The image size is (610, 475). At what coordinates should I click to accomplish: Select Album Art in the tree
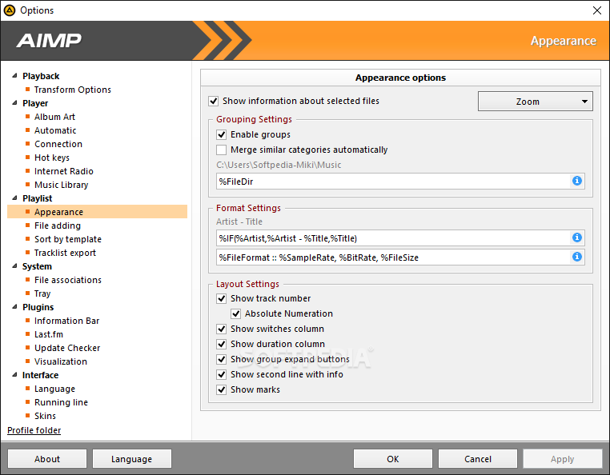point(54,117)
